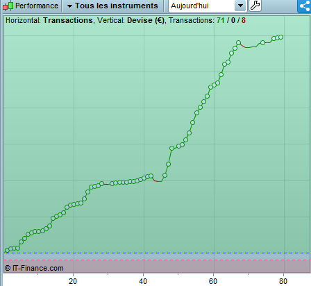Open the 'Tous les instruments' dropdown

(x=112, y=6)
